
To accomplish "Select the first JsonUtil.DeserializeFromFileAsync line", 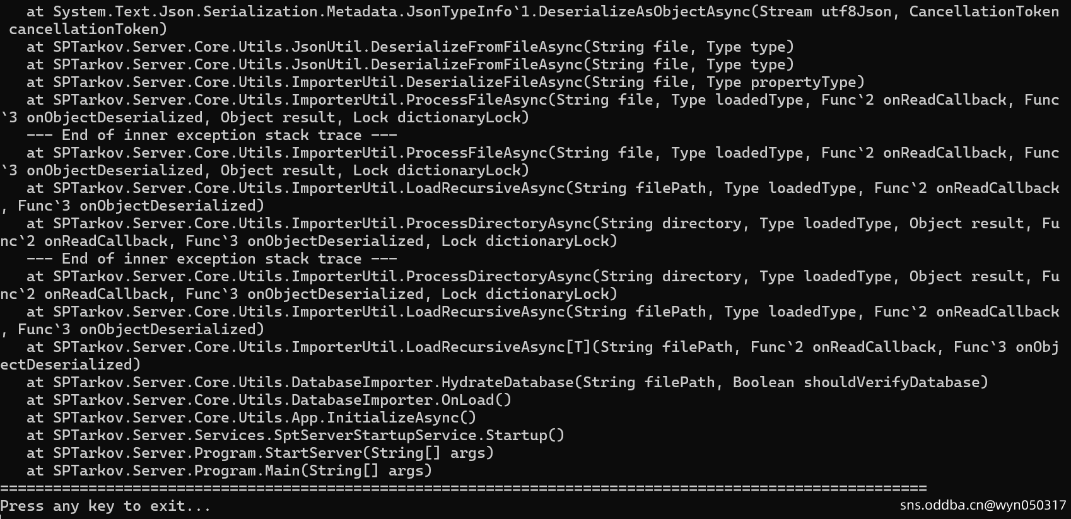I will coord(410,47).
